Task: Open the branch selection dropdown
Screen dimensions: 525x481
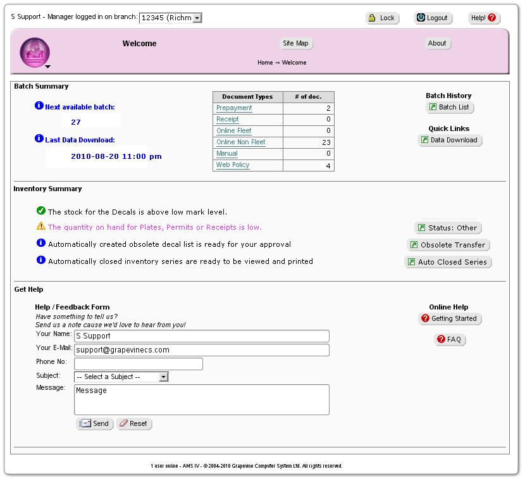Action: tap(197, 18)
